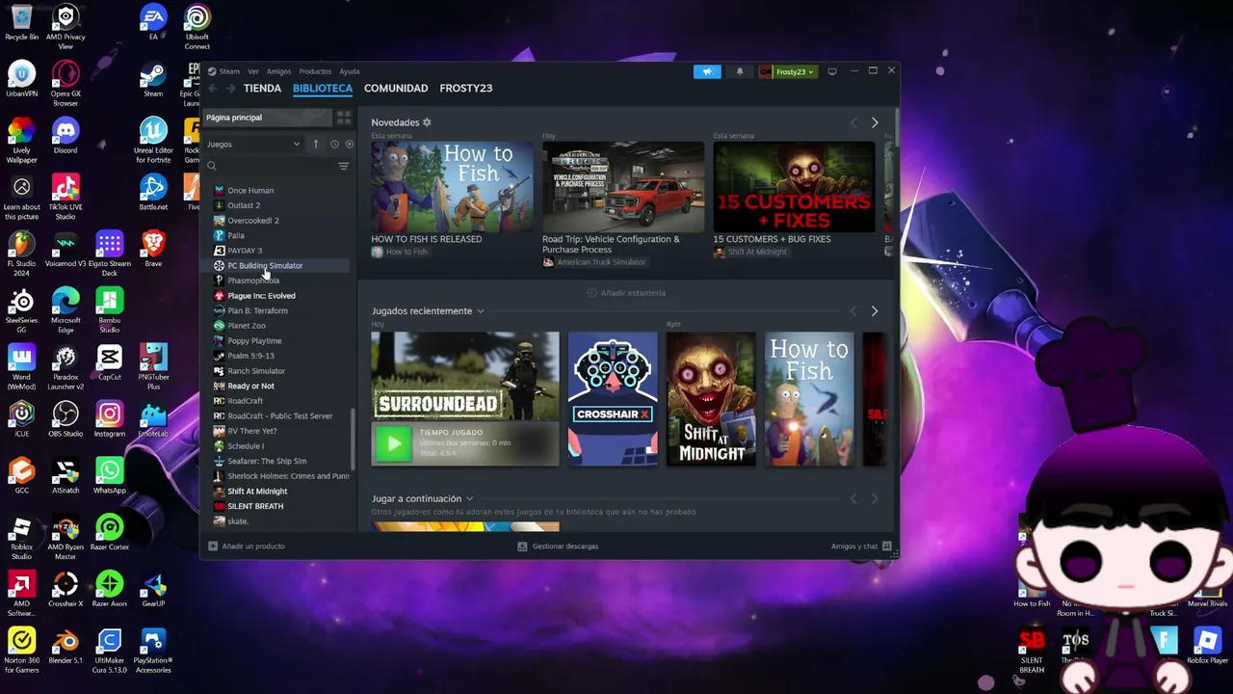1233x694 pixels.
Task: Collapse the Jugados recientemente shelf chevron
Action: pyautogui.click(x=480, y=311)
